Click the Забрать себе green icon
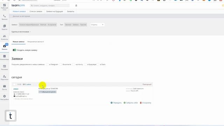 tap(125, 103)
